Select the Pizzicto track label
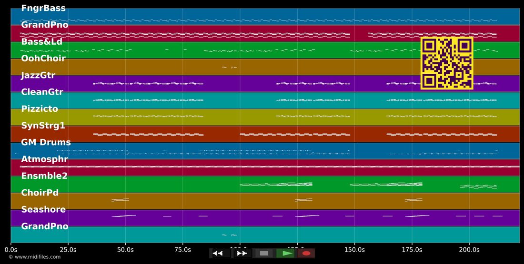This screenshot has width=524, height=264. [40, 109]
